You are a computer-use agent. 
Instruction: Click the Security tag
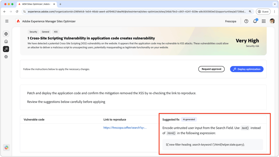point(33,32)
